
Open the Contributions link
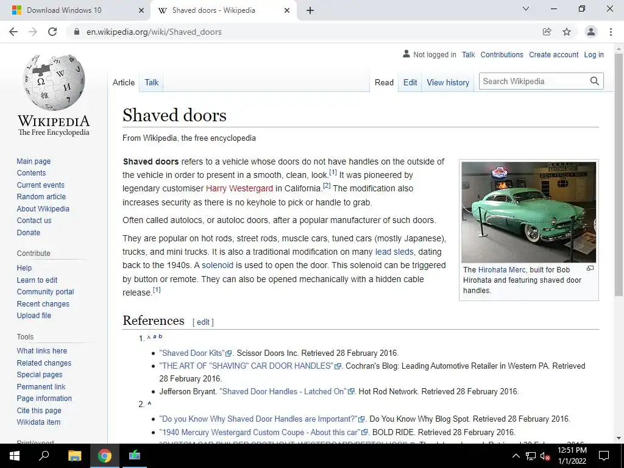coord(502,54)
